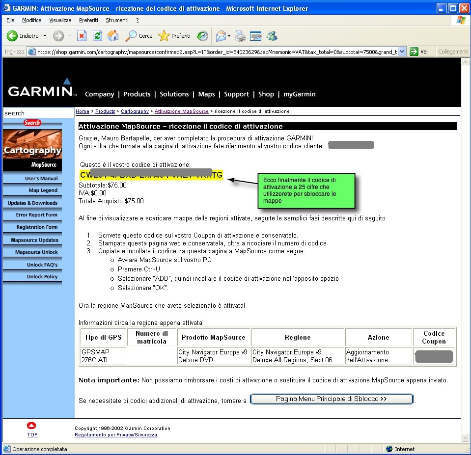Image resolution: width=471 pixels, height=455 pixels.
Task: Click the Maps item in Garmin navigation
Action: click(206, 94)
